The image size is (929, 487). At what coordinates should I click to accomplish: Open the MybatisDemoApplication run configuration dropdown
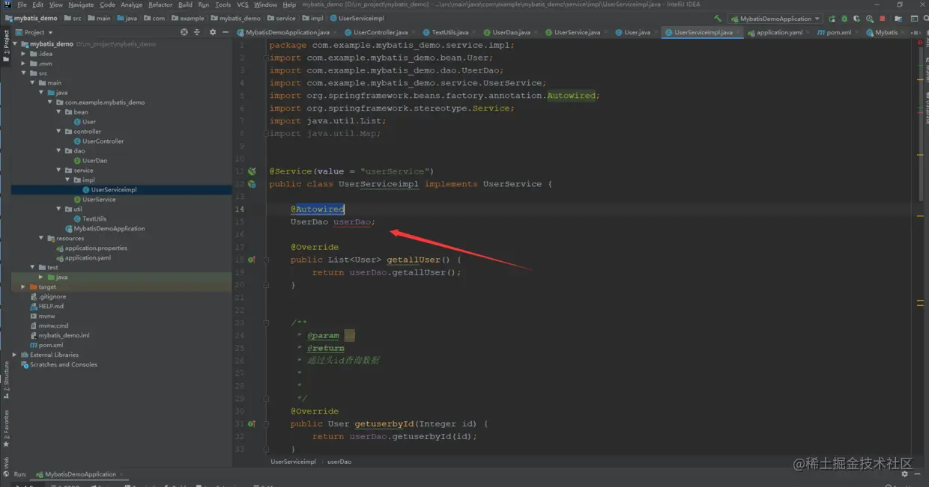pos(775,19)
